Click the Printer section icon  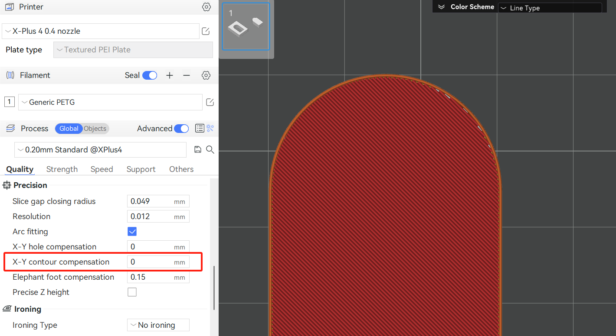9,7
